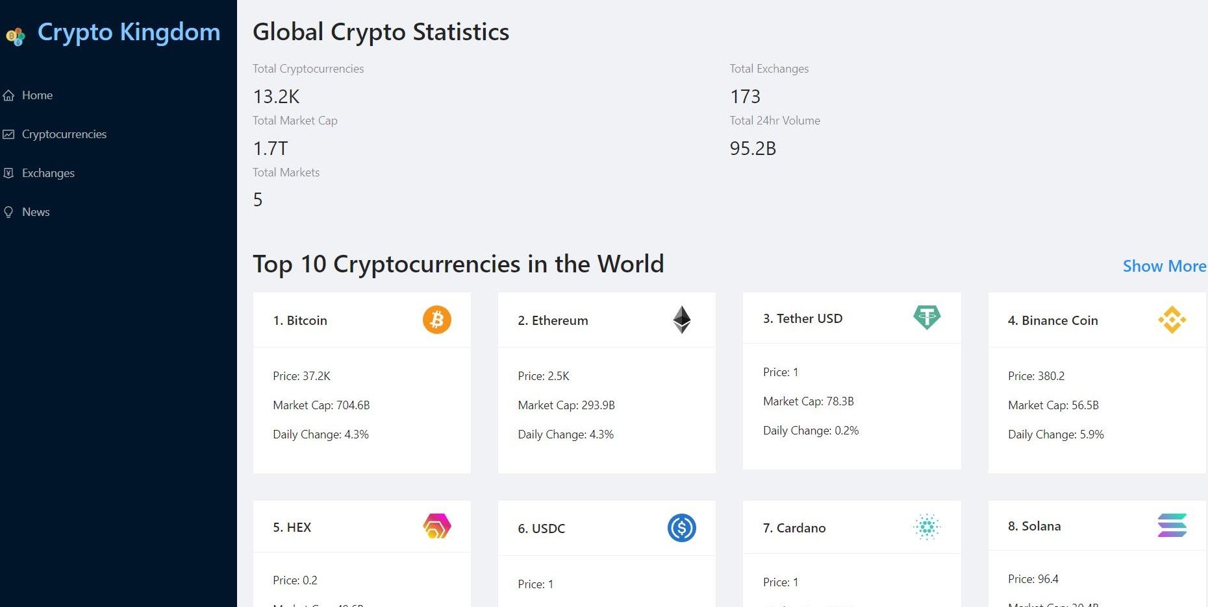Open the 2. Ethereum card title
Viewport: 1208px width, 607px height.
pos(553,320)
